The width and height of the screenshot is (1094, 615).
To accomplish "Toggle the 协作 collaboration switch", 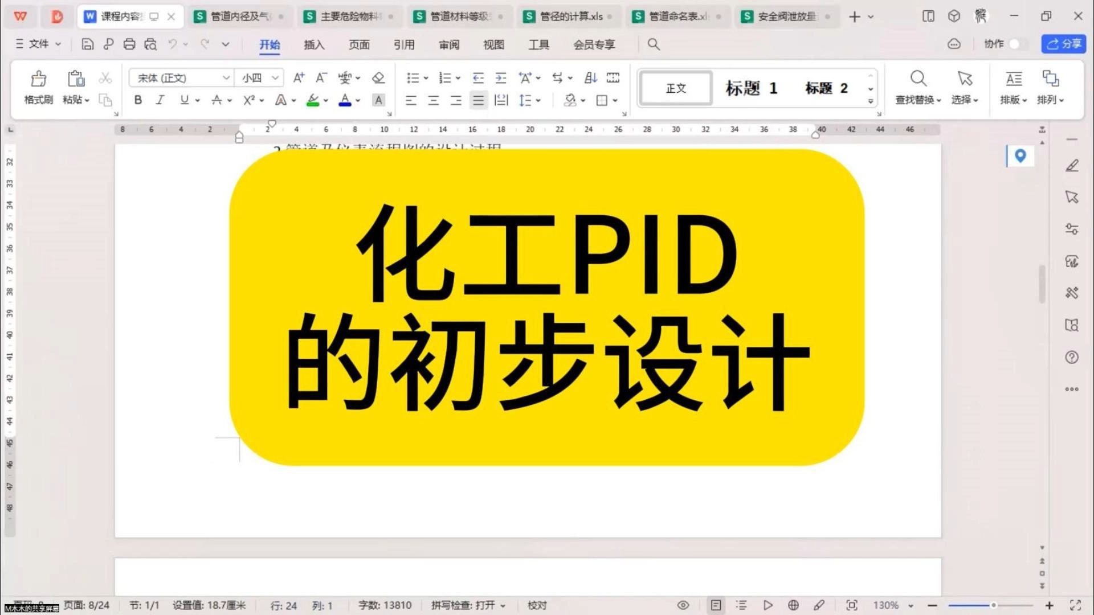I will click(1018, 44).
